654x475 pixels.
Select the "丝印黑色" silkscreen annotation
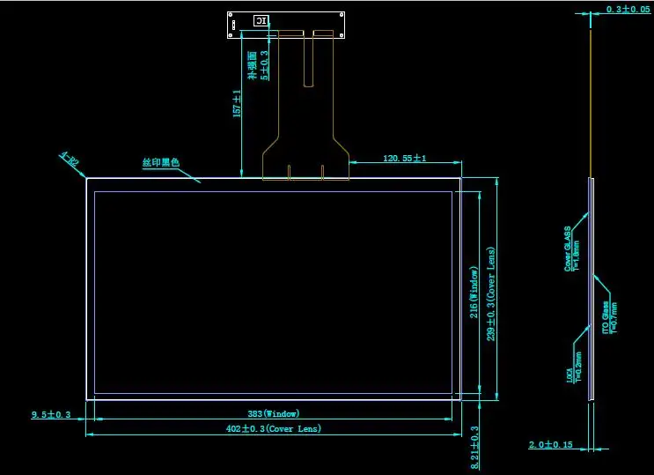pyautogui.click(x=161, y=162)
